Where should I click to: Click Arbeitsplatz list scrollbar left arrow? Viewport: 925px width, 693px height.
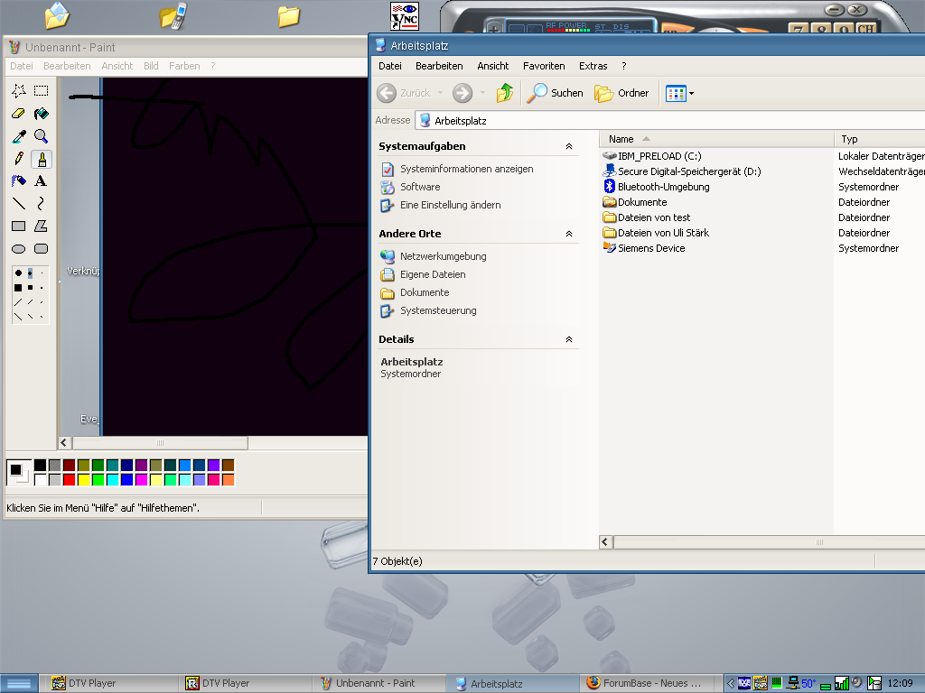(x=606, y=542)
